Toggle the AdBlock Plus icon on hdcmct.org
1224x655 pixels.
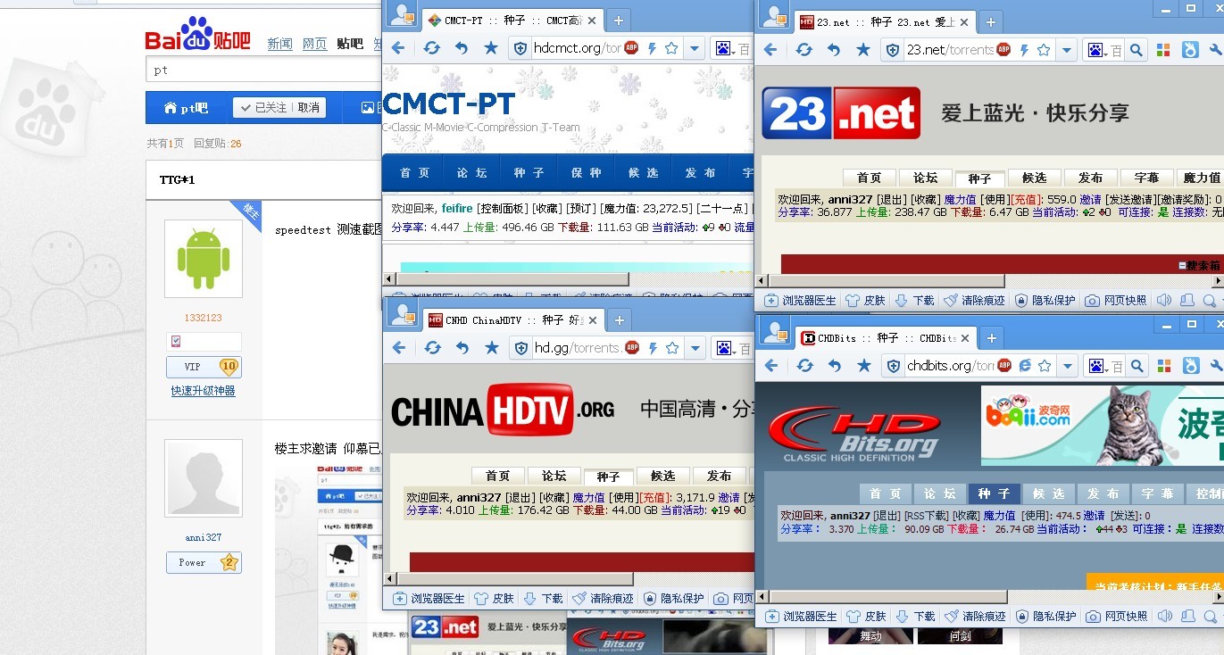(x=631, y=48)
